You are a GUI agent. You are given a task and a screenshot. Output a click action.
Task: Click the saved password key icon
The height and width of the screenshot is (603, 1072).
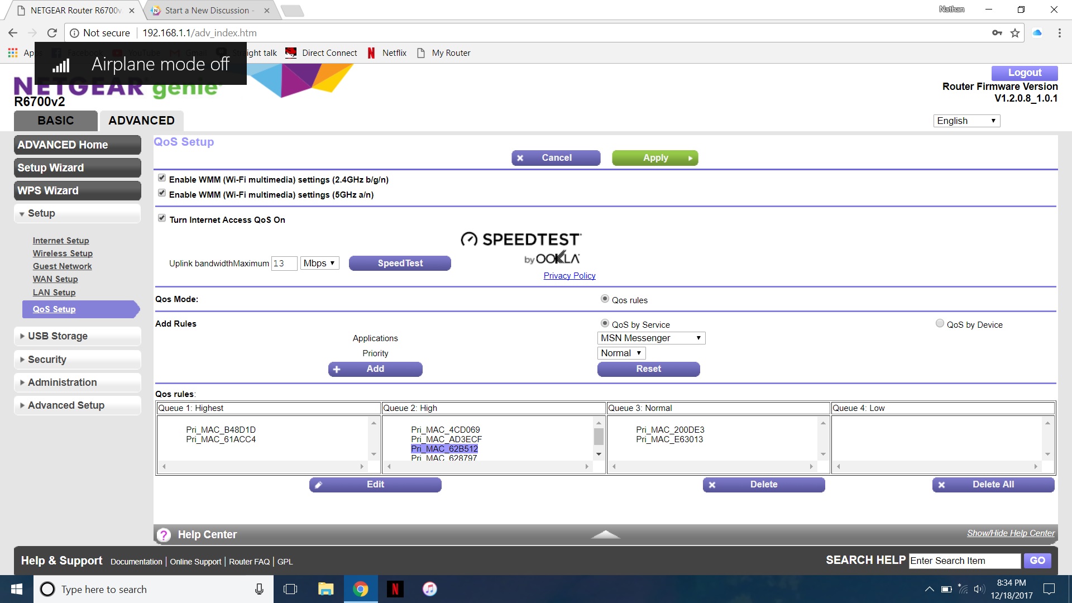(x=997, y=33)
